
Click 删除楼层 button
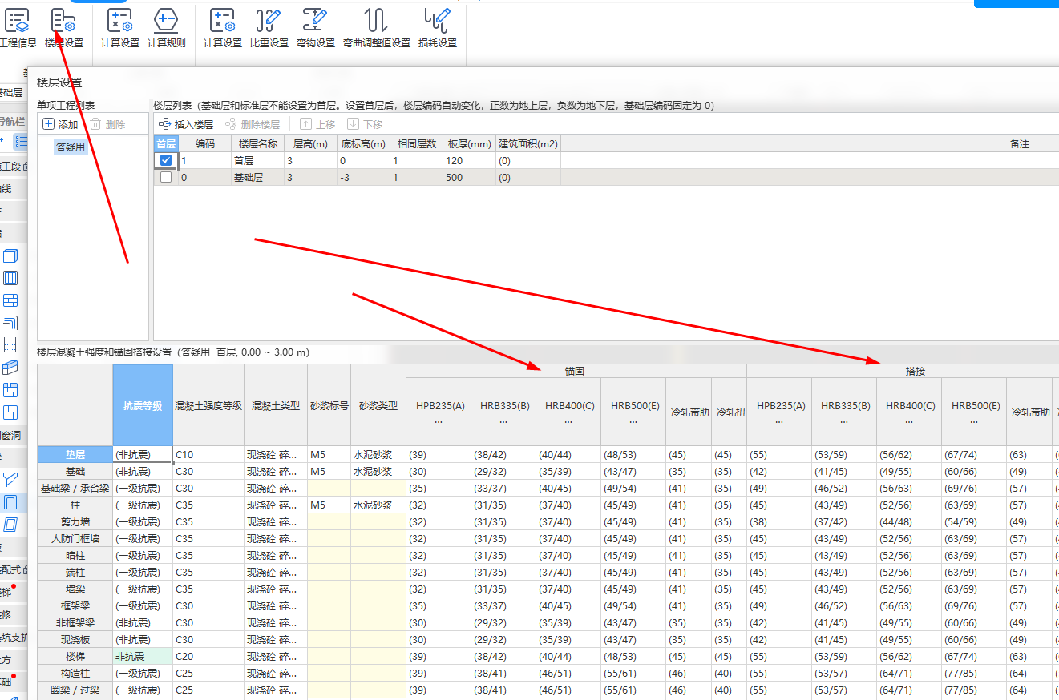coord(253,124)
